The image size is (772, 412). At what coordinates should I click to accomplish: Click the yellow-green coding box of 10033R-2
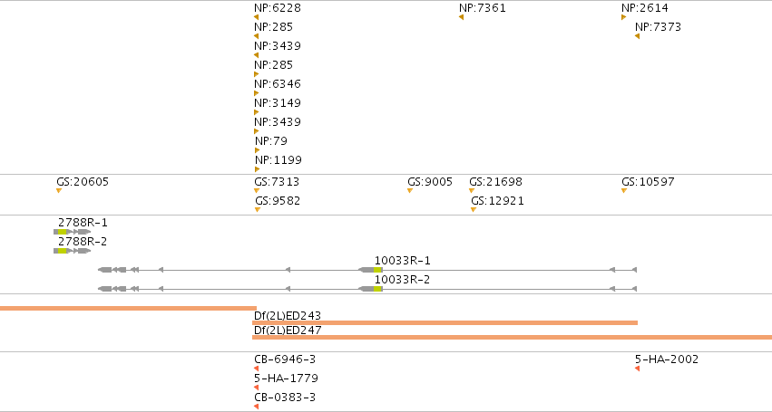[x=377, y=289]
